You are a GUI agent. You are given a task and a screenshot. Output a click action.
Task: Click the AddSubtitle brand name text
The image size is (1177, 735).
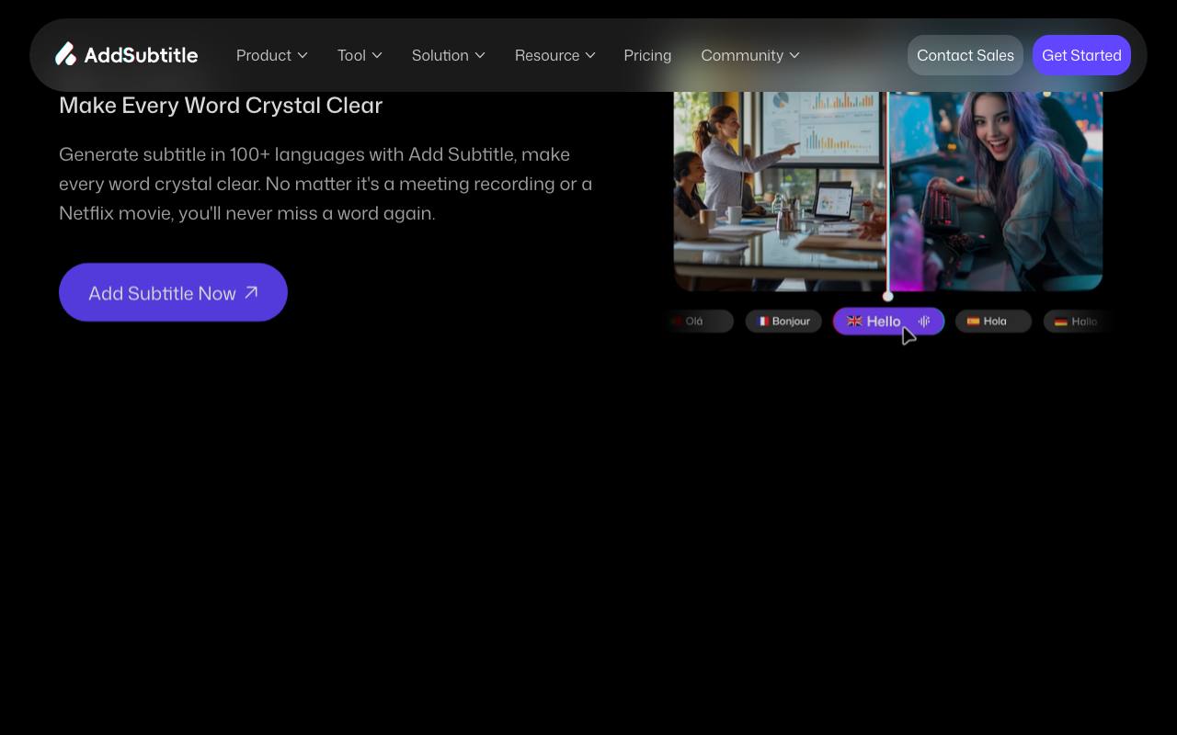point(141,55)
